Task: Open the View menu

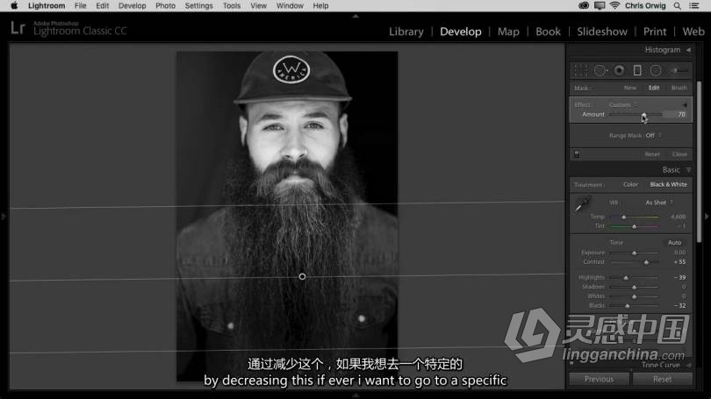Action: (x=258, y=6)
